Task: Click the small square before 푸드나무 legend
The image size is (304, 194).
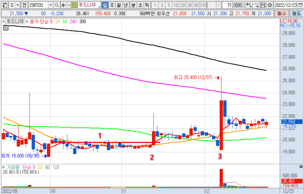Action: (x=3, y=22)
